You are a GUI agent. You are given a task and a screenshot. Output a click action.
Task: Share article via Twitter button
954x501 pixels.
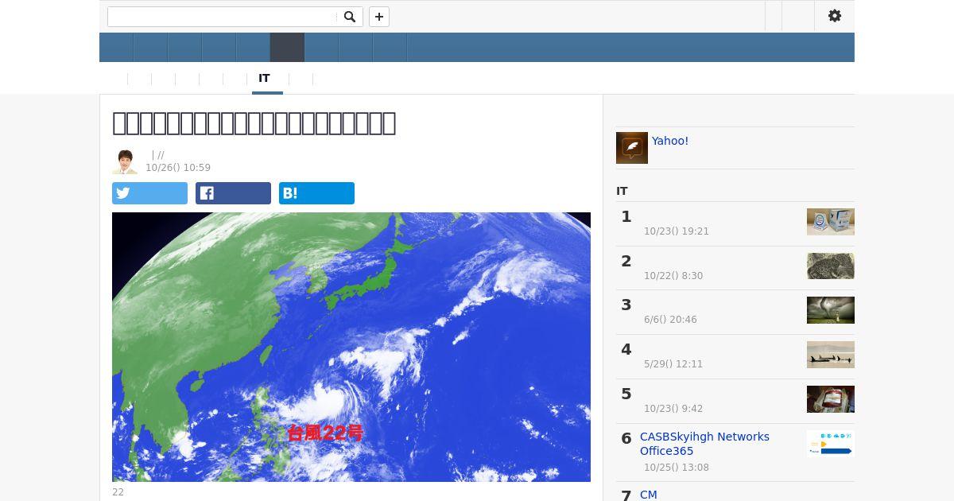pyautogui.click(x=149, y=193)
